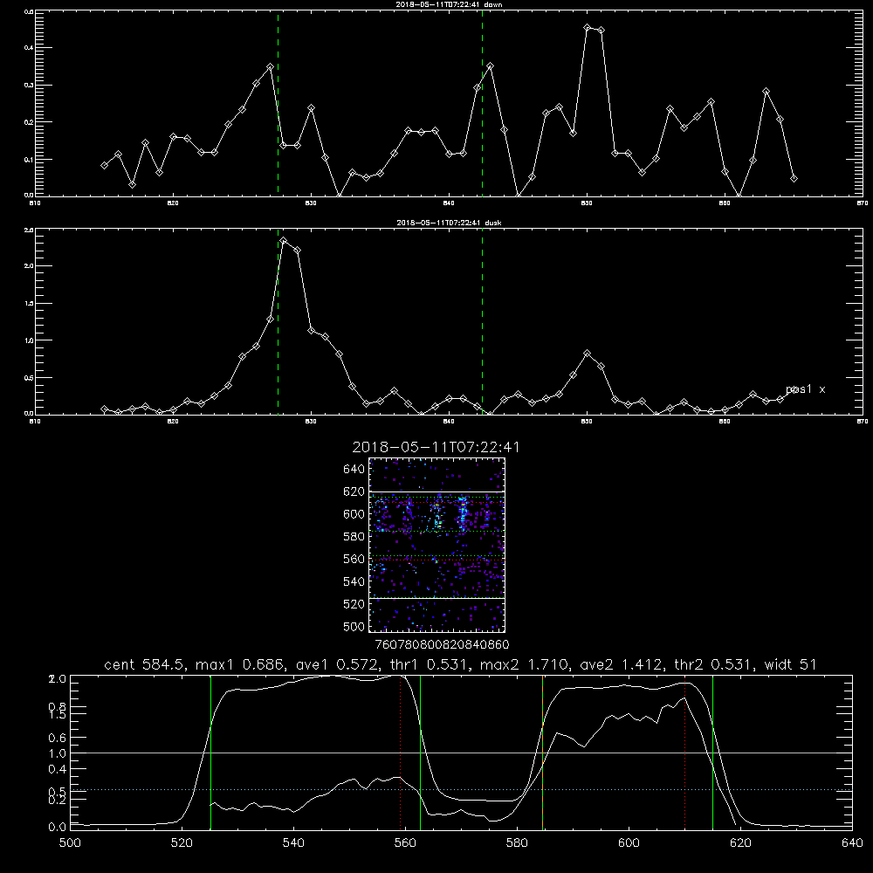The height and width of the screenshot is (873, 873).
Task: Click the first green dashed line in dawn plot
Action: (x=278, y=104)
